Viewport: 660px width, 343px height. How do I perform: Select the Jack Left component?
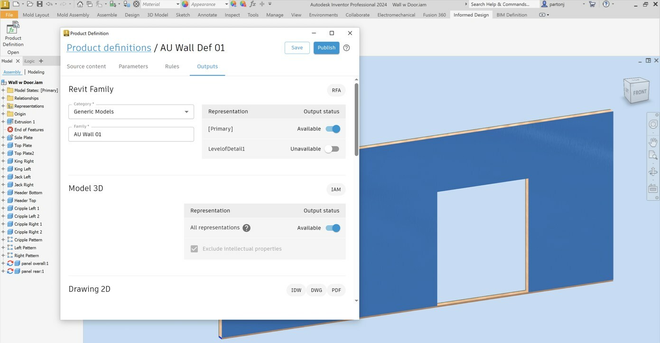pos(22,177)
